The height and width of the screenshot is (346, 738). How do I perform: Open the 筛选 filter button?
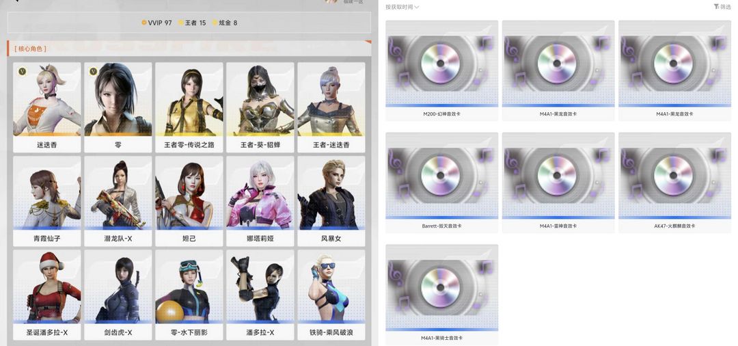point(722,7)
